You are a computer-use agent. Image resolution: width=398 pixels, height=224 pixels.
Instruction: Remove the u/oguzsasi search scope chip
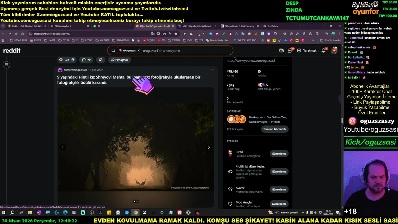[138, 50]
